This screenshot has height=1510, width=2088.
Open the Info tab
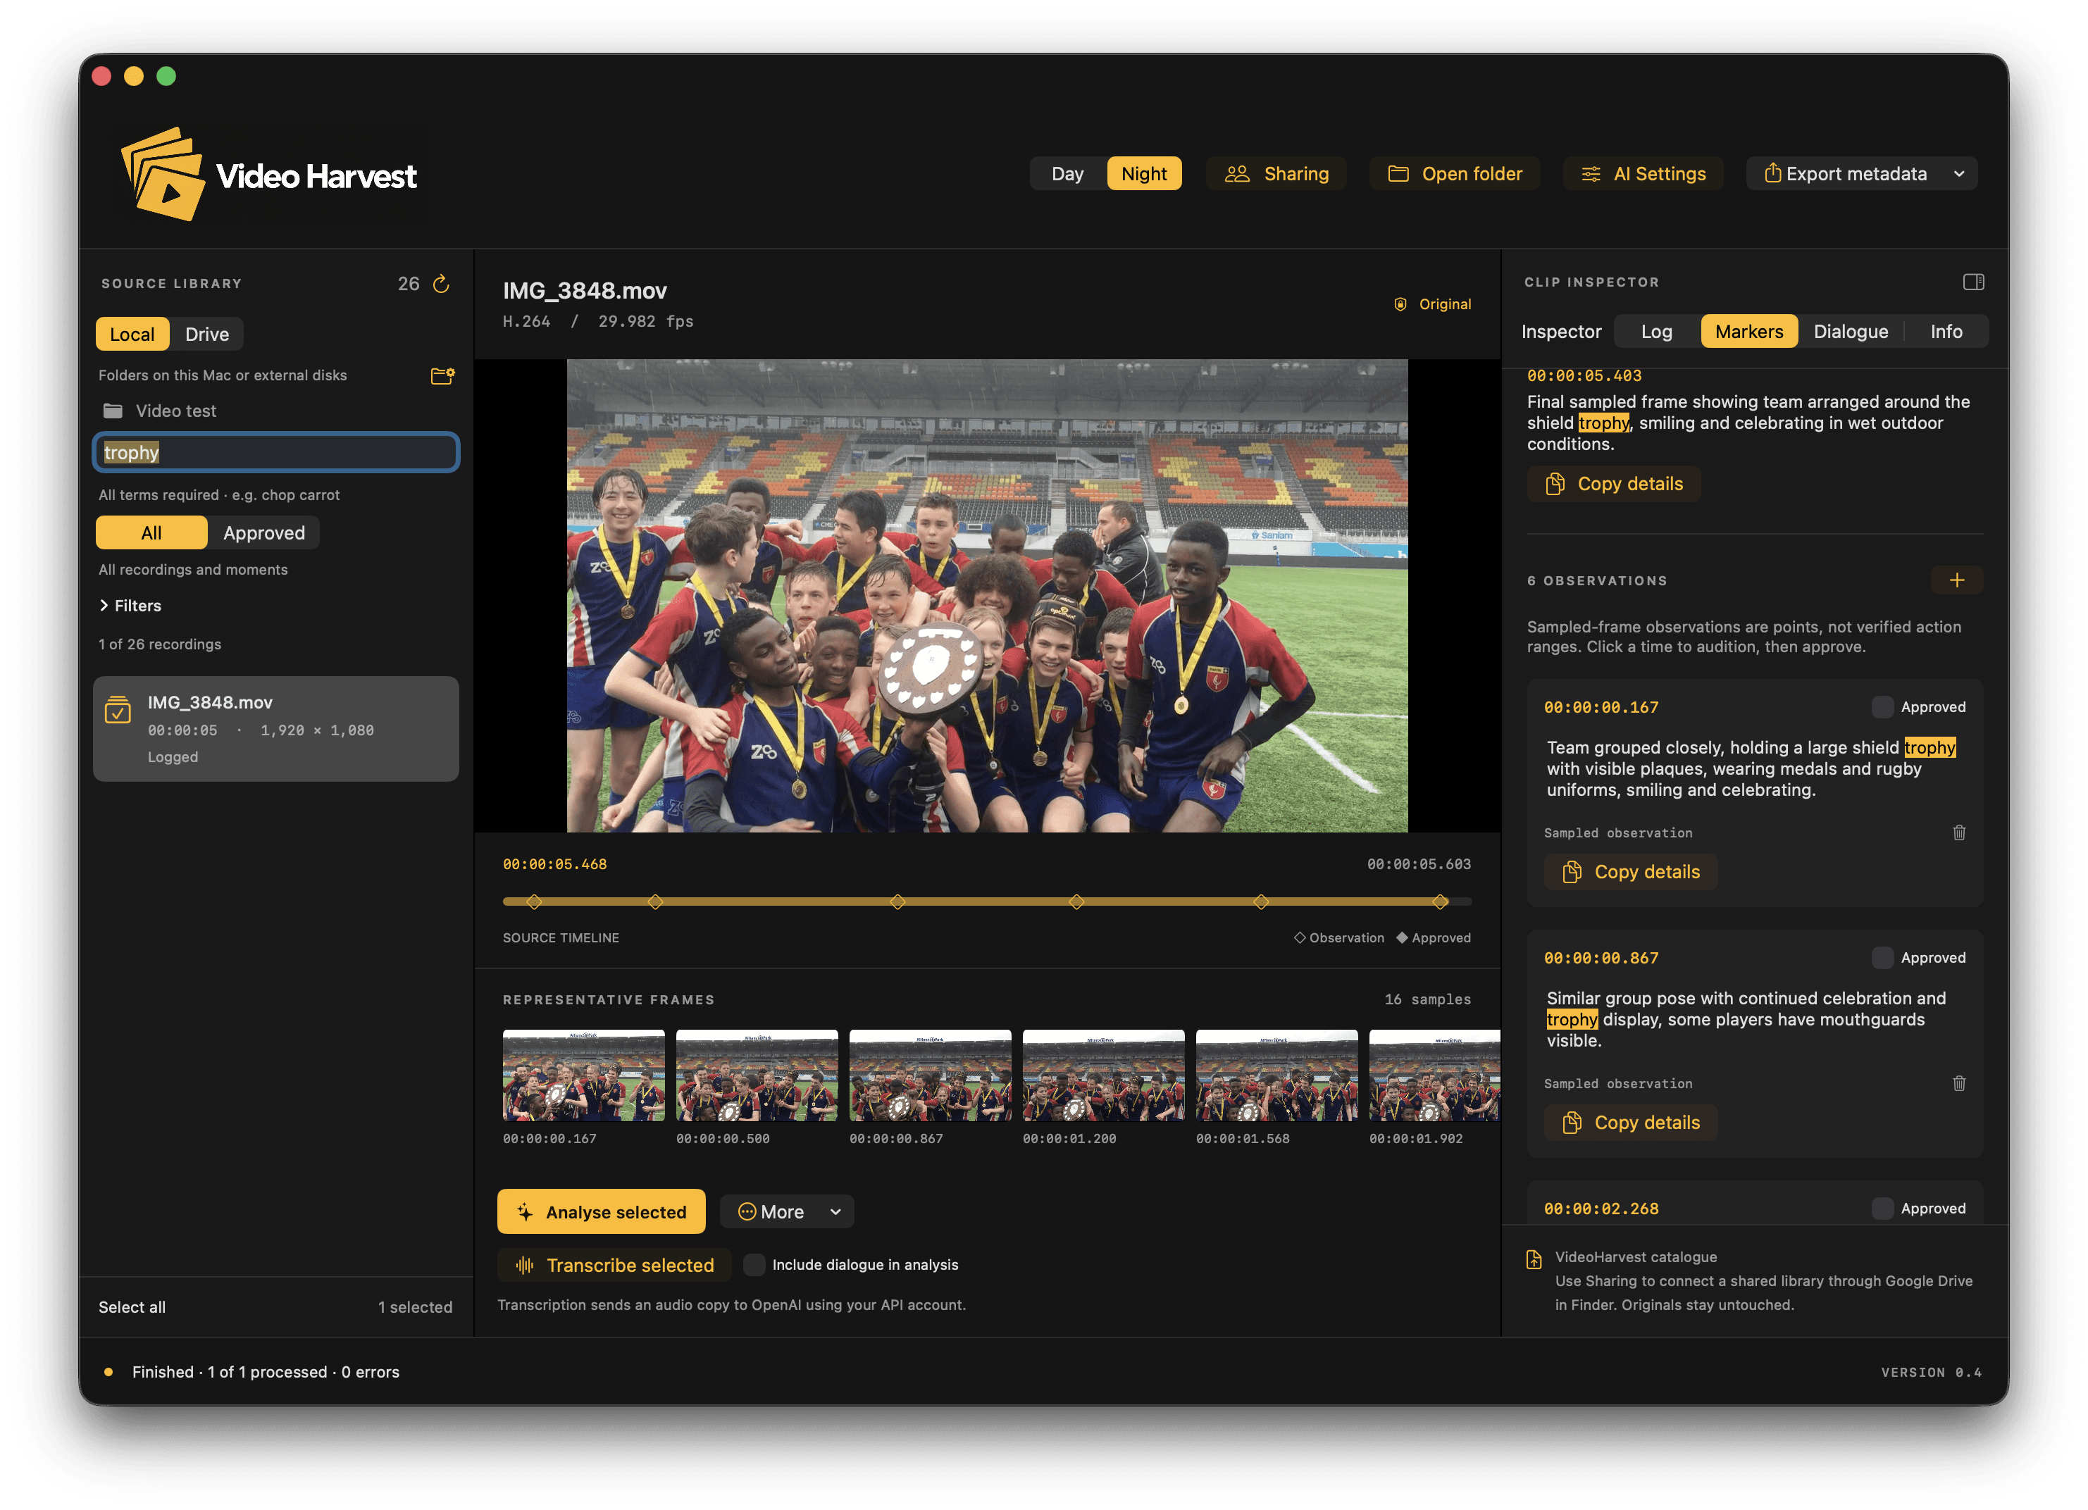coord(1945,331)
